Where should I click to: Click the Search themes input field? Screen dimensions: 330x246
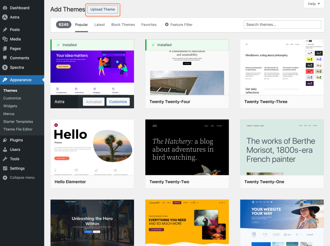tap(282, 24)
